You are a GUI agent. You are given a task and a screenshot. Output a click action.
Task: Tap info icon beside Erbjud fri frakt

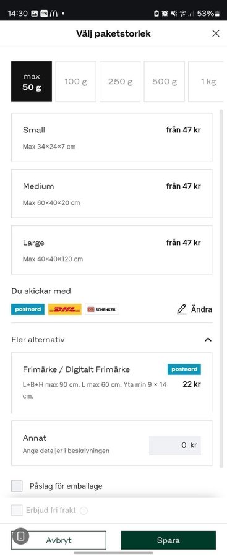[x=84, y=511]
